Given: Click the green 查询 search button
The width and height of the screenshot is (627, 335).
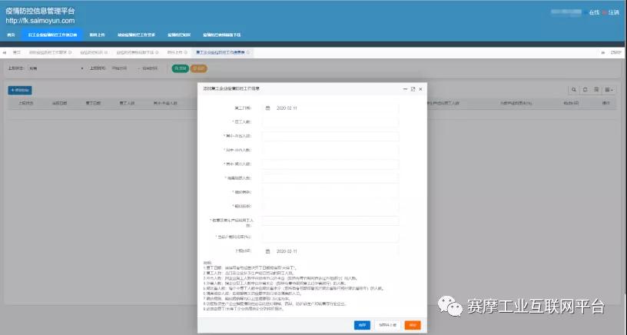Looking at the screenshot, I should [179, 68].
